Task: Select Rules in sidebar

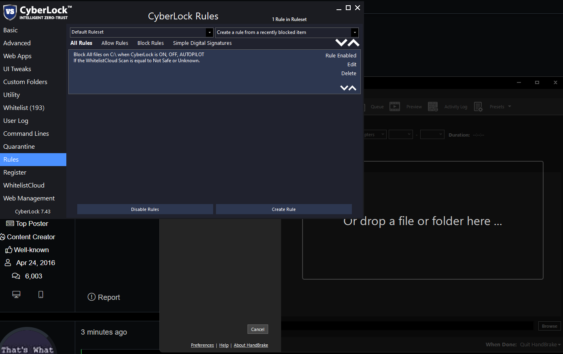Action: pos(33,159)
